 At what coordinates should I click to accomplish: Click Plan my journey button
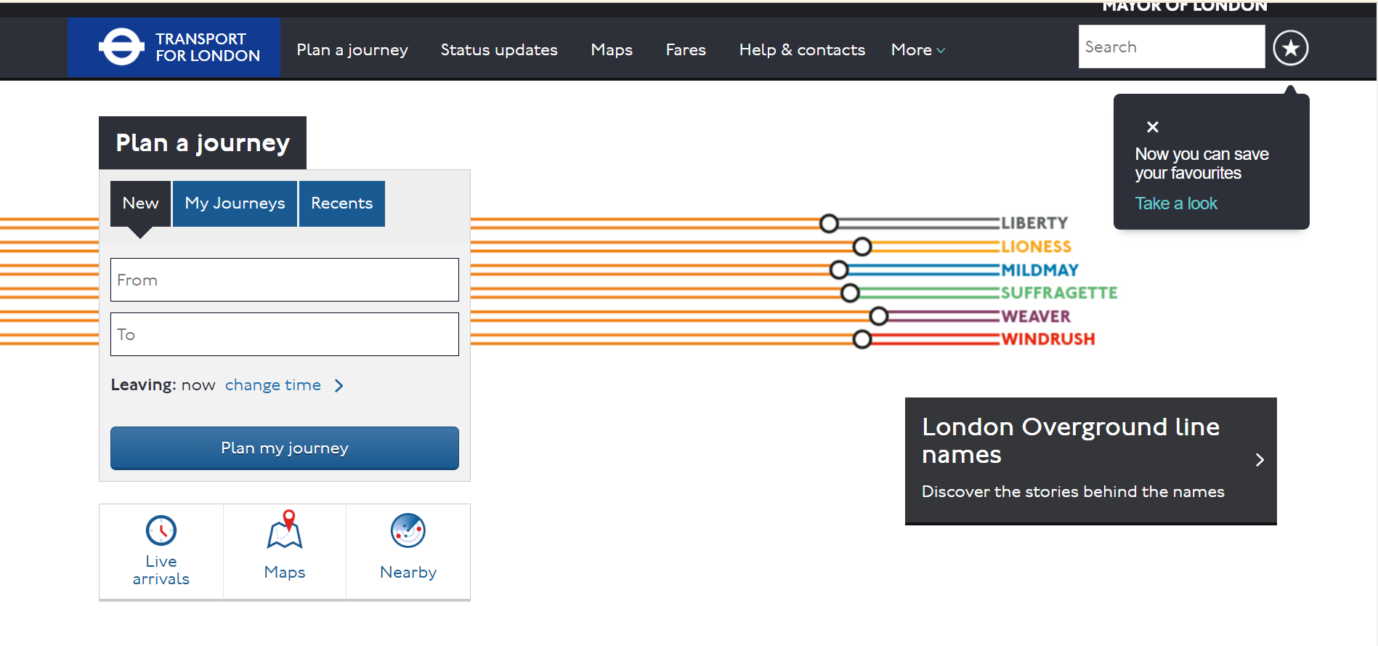pos(285,448)
